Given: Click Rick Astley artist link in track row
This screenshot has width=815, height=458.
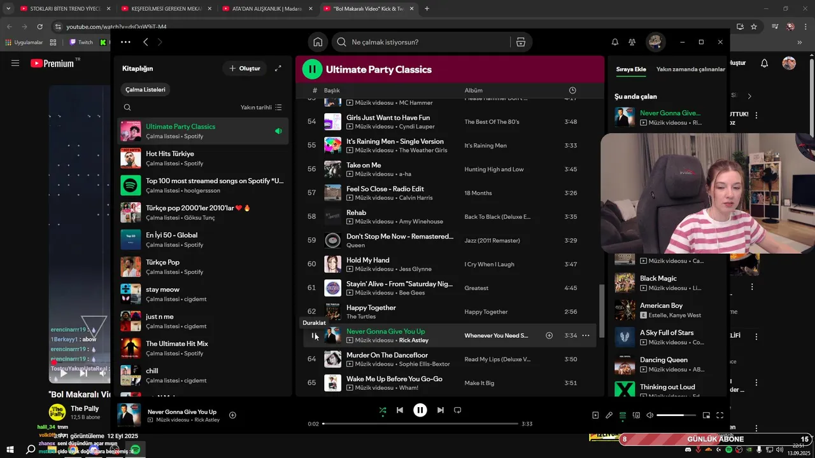Looking at the screenshot, I should (x=414, y=340).
